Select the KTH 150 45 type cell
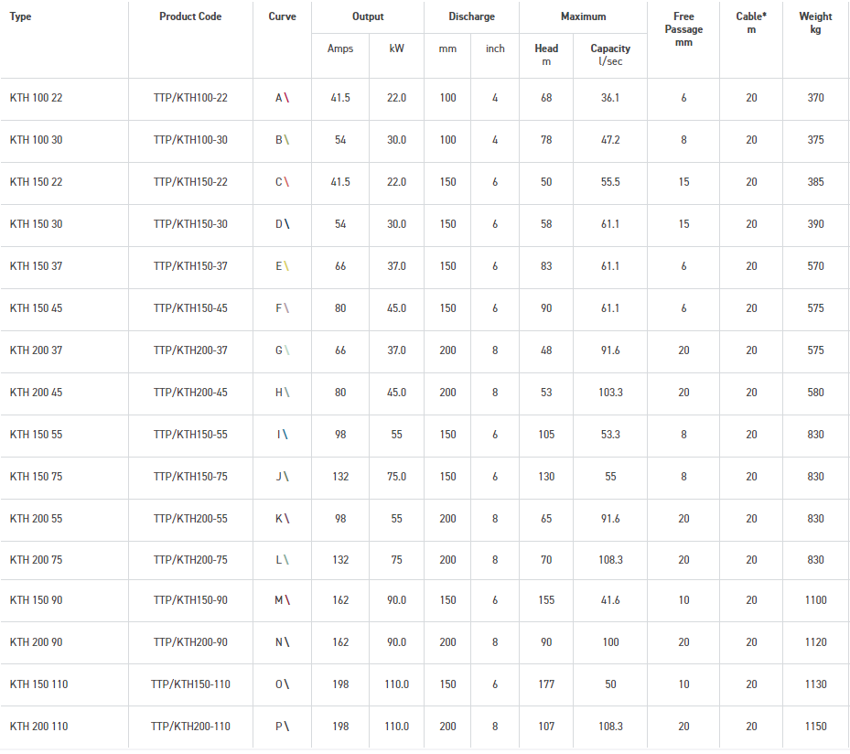850x754 pixels. pyautogui.click(x=37, y=308)
